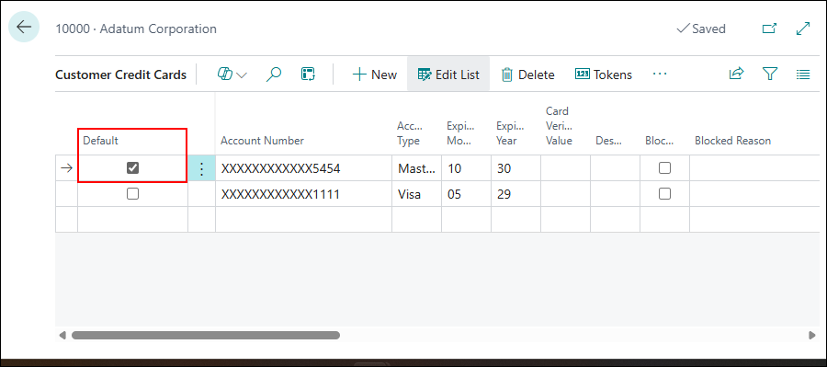Go back using the arrow button
The image size is (827, 367).
24,27
